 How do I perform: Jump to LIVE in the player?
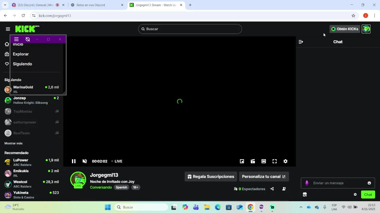pyautogui.click(x=117, y=161)
